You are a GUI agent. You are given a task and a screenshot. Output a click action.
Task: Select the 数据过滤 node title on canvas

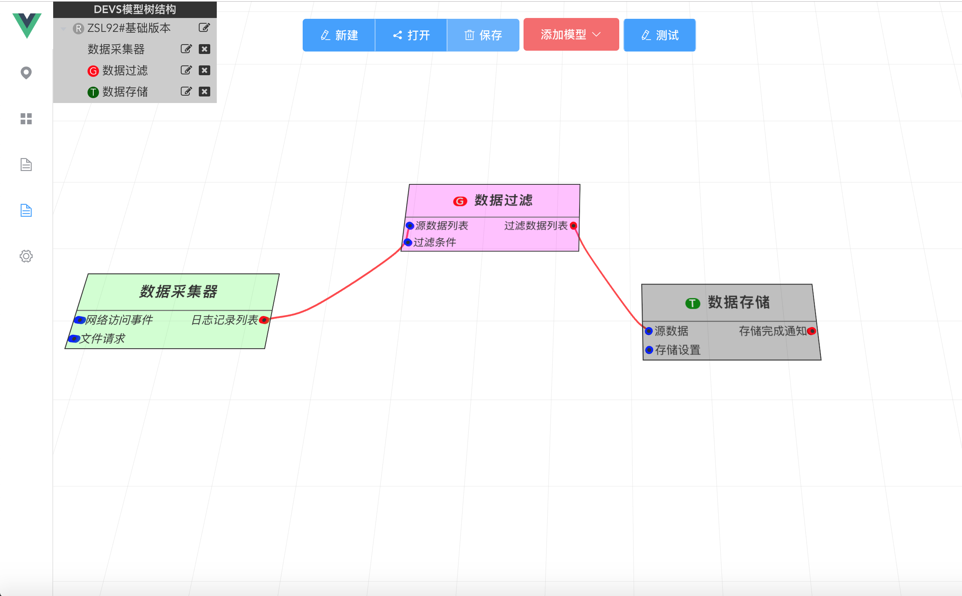point(503,200)
